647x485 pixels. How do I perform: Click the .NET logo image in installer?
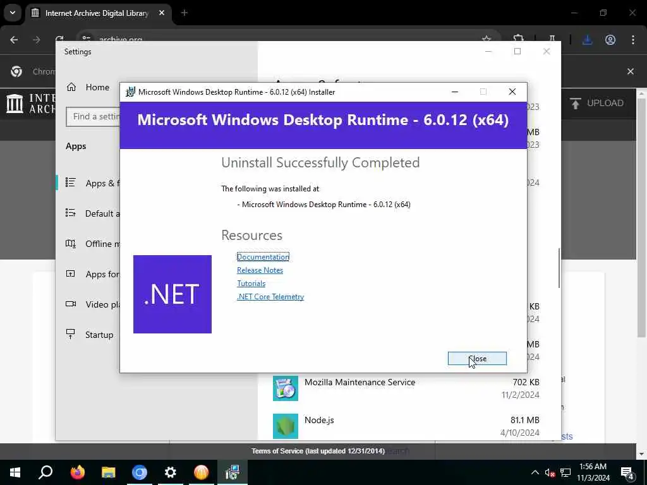pos(172,294)
